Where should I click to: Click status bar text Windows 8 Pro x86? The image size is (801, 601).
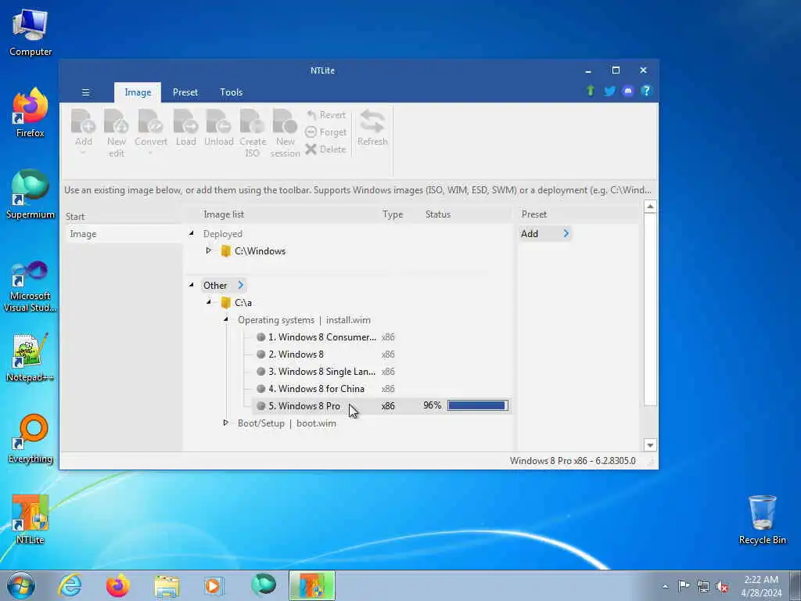coord(573,460)
